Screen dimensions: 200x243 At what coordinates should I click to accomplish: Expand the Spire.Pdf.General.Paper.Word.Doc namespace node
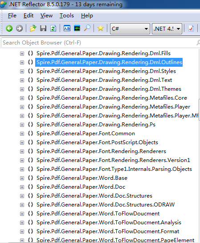click(22, 187)
